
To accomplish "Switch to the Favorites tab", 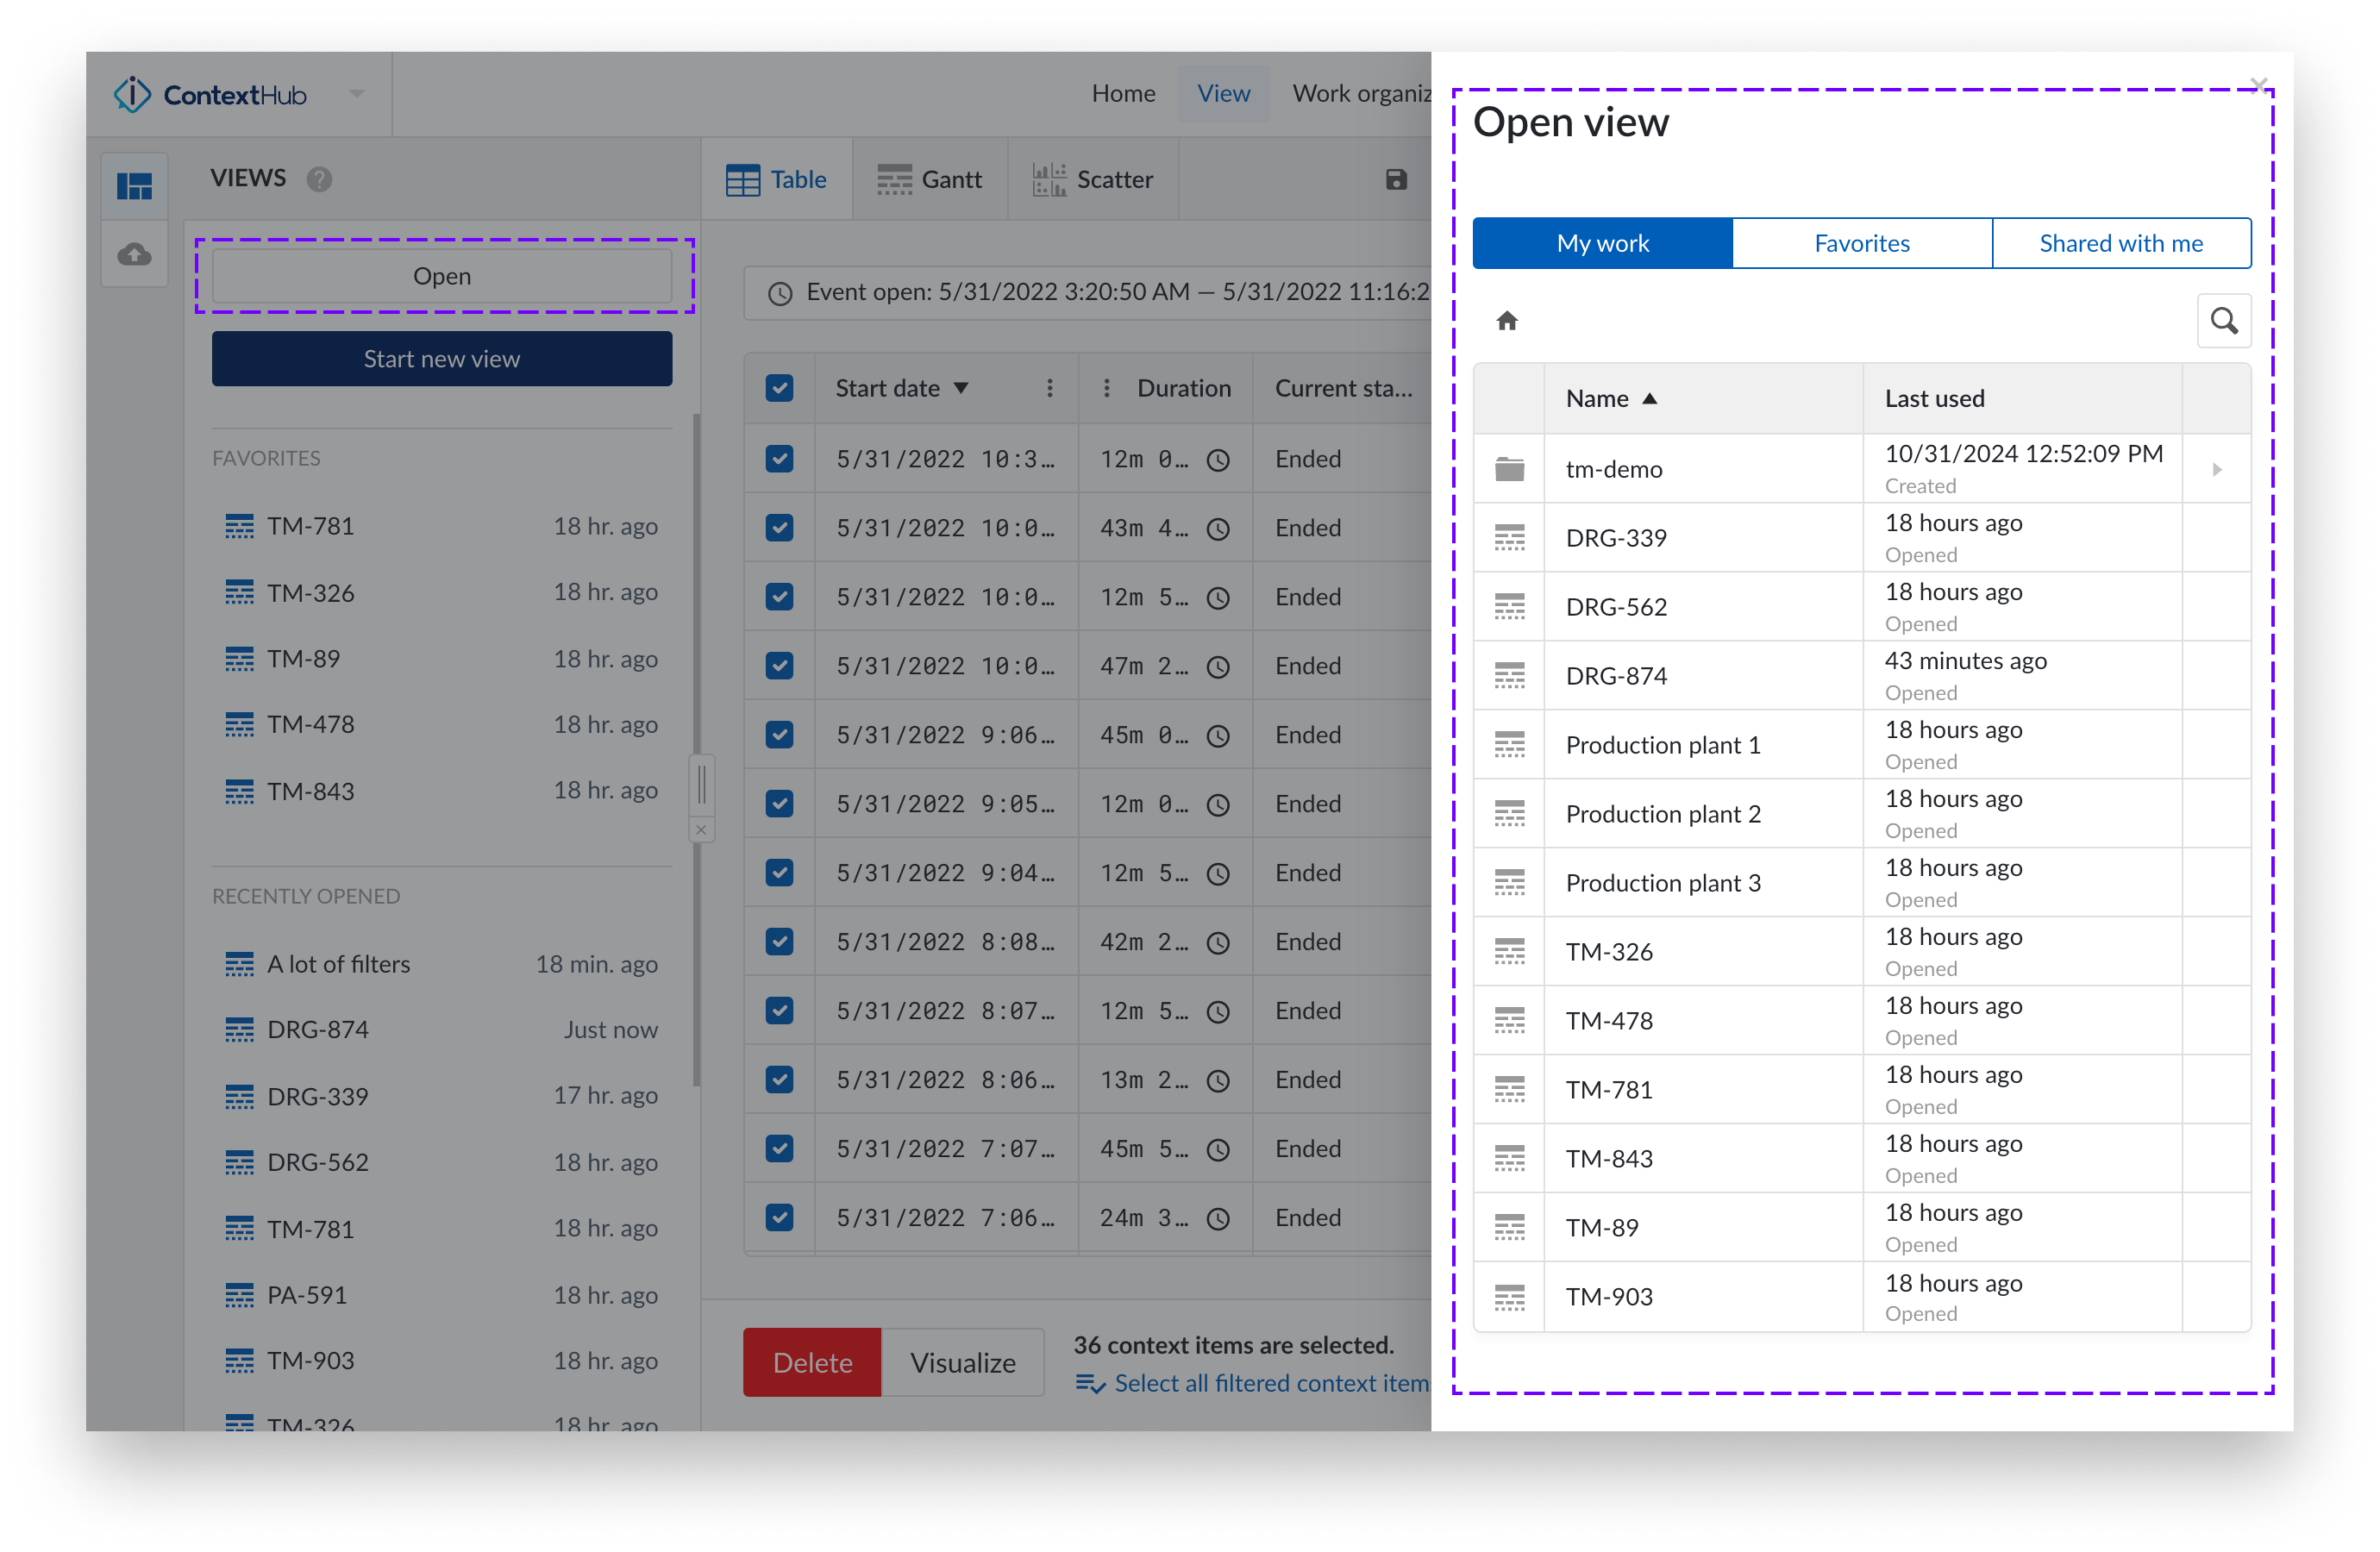I will [1861, 243].
